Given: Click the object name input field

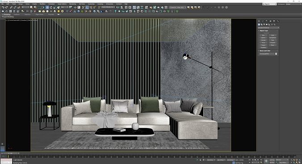Looking at the screenshot, I should pos(267,54).
